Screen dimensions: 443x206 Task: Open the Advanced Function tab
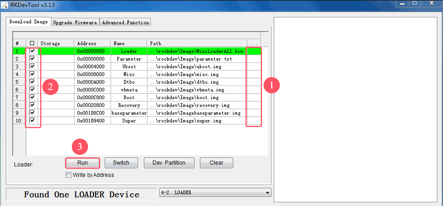click(x=125, y=23)
